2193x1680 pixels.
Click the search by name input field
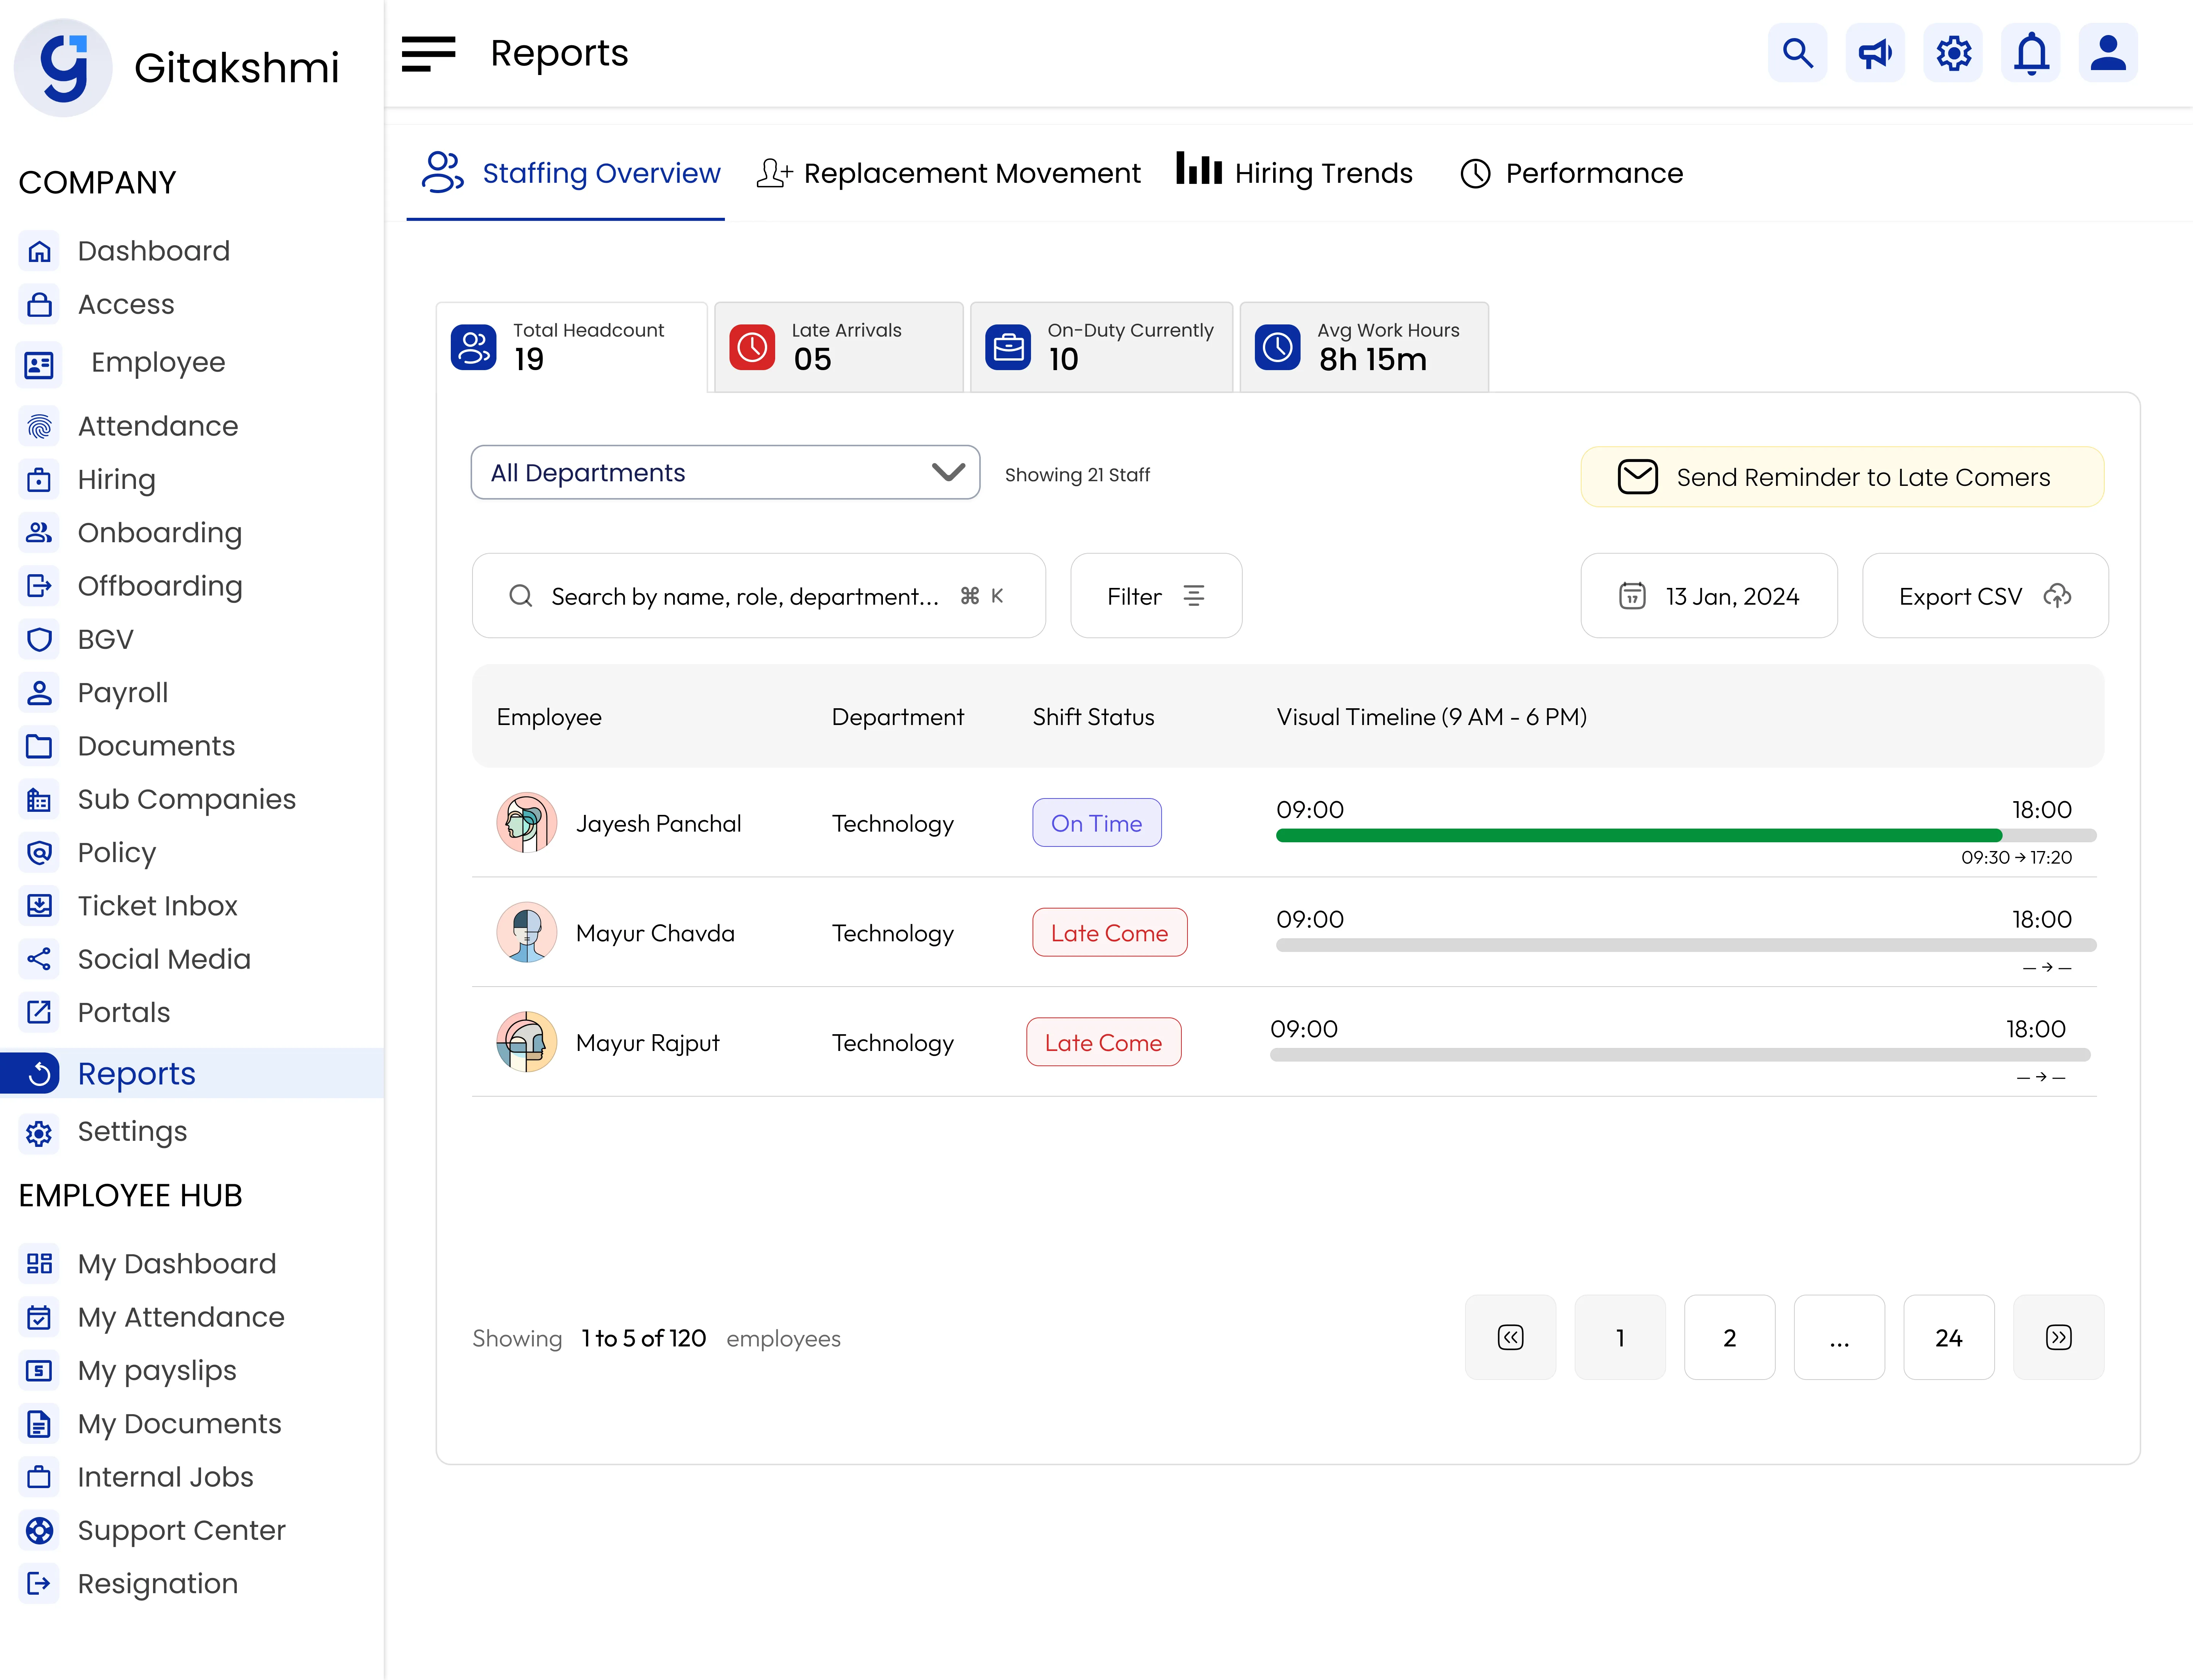coord(759,596)
